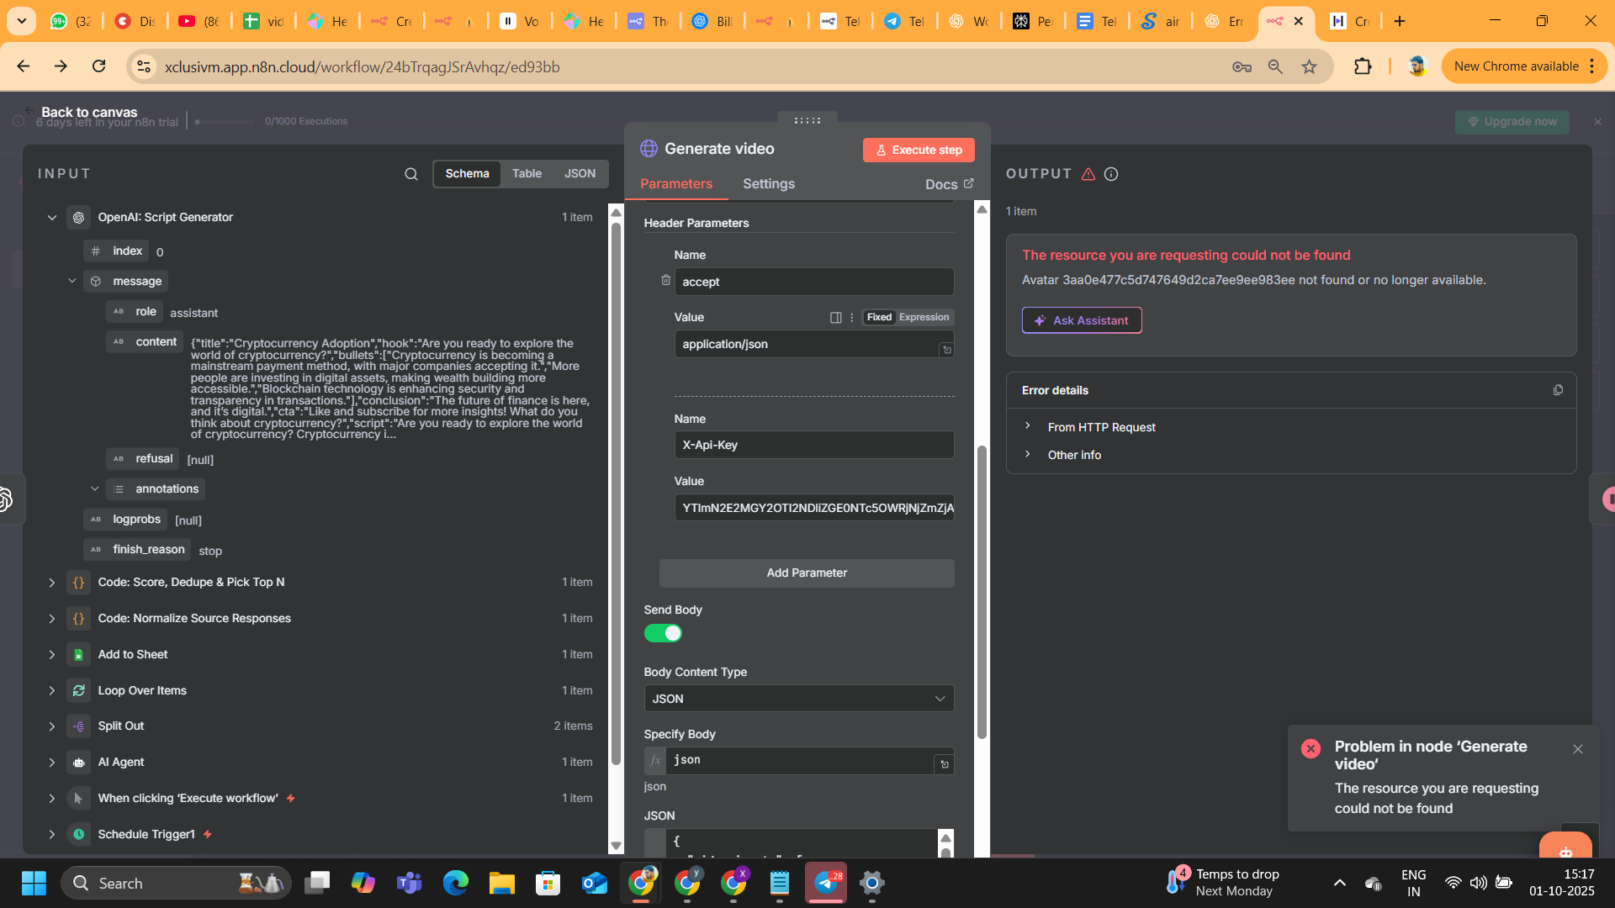Click the Execute step button

(x=919, y=150)
